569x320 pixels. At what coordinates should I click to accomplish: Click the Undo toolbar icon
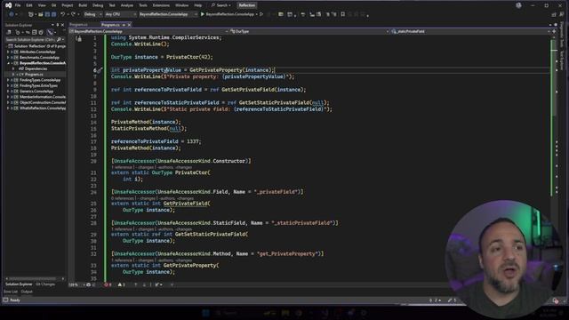(x=63, y=14)
